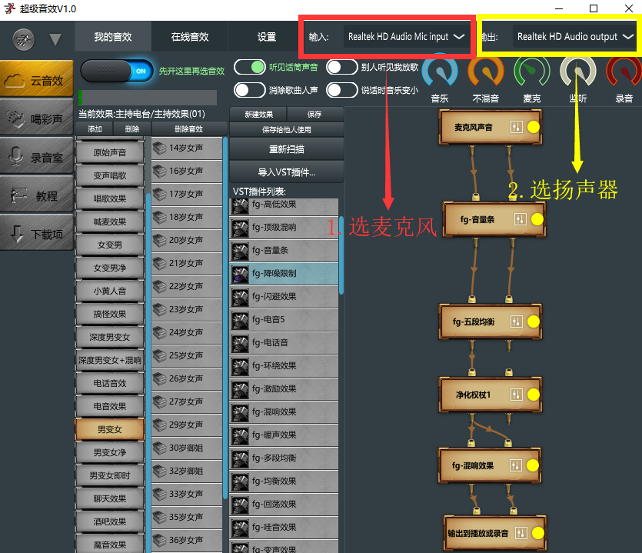Click the 添加 button
This screenshot has height=553, width=642.
point(95,129)
